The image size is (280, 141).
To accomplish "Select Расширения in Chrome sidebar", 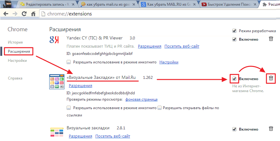I will (19, 52).
